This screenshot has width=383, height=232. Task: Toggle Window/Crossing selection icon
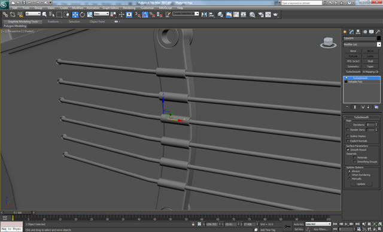(66, 14)
